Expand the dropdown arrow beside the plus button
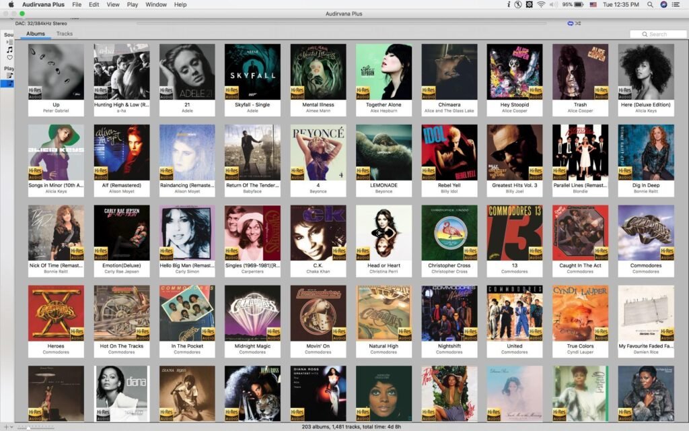689x431 pixels. pos(11,427)
